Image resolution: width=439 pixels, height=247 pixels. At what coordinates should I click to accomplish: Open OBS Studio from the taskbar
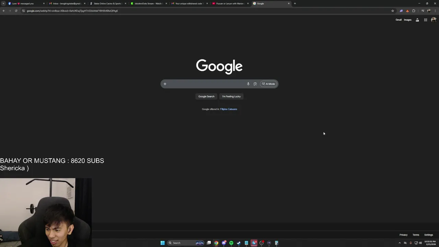tap(261, 243)
